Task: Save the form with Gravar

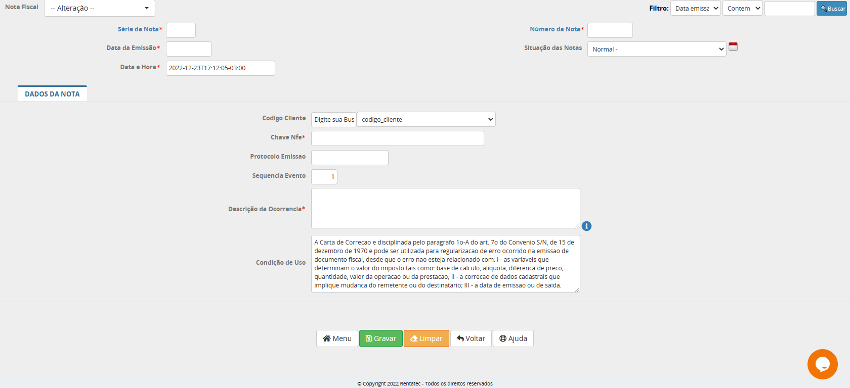Action: 381,338
